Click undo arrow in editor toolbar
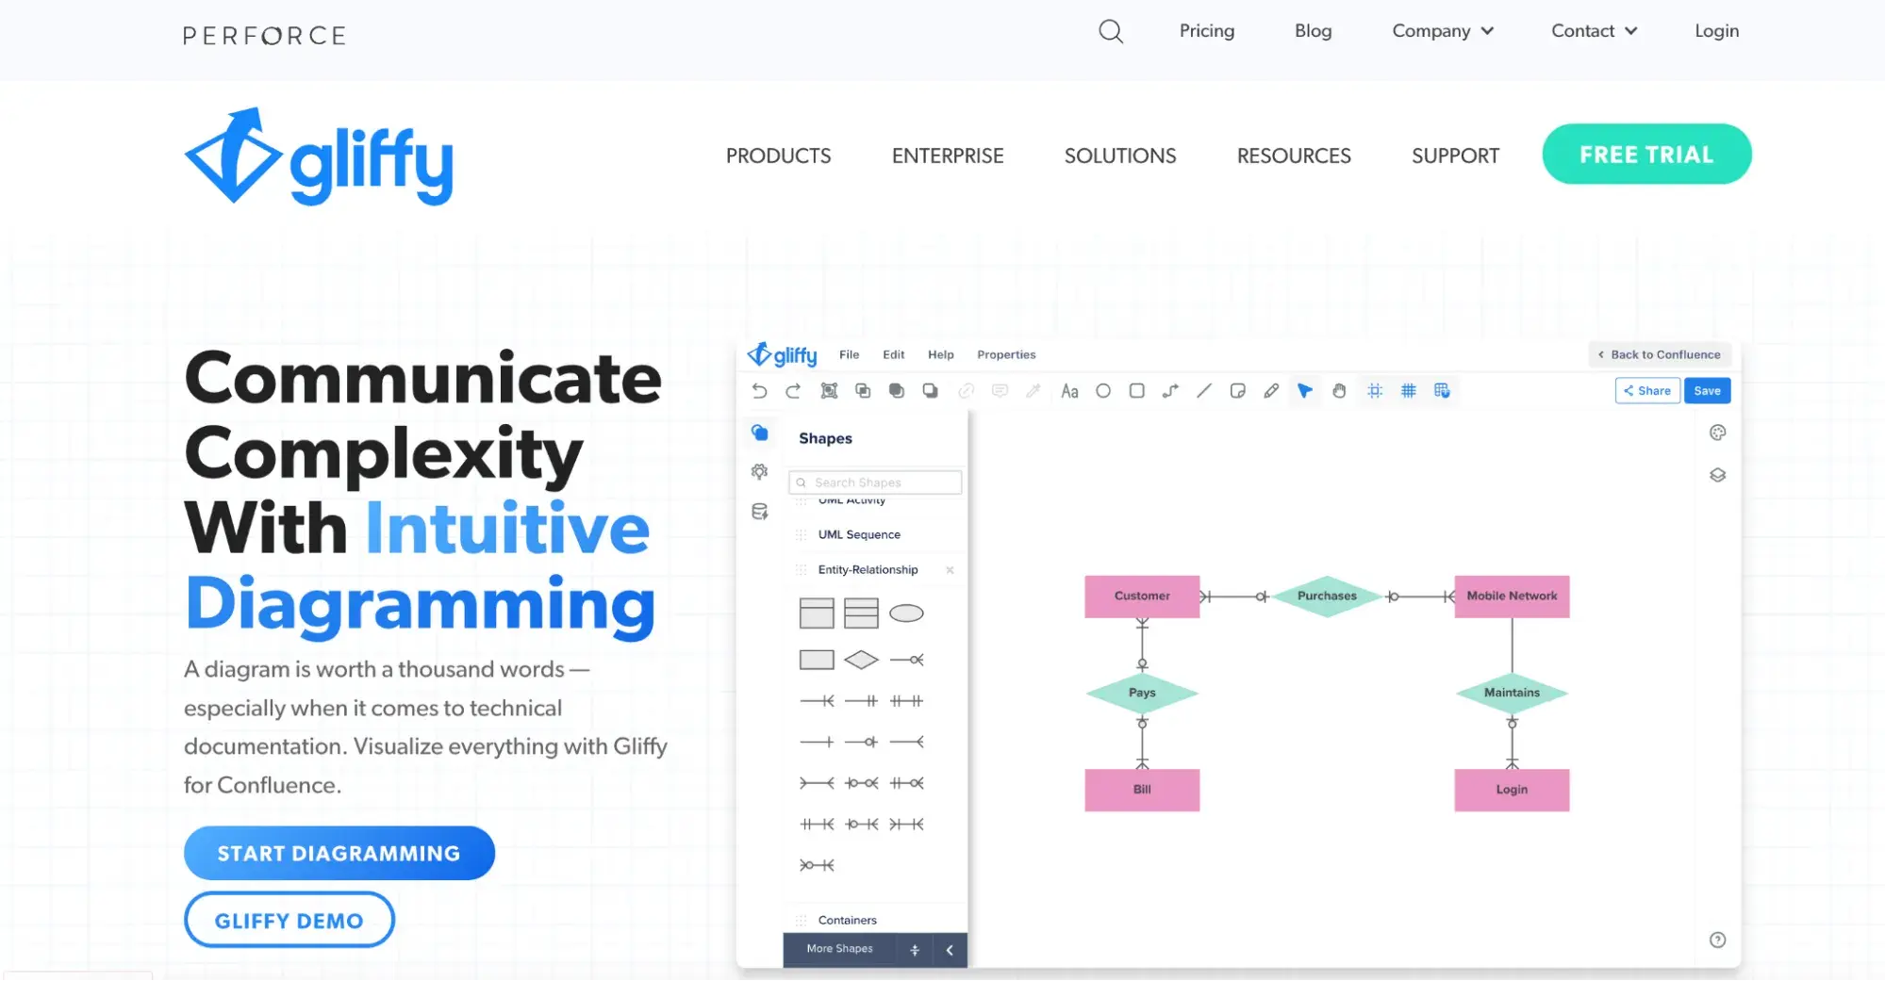The width and height of the screenshot is (1885, 981). pos(759,391)
